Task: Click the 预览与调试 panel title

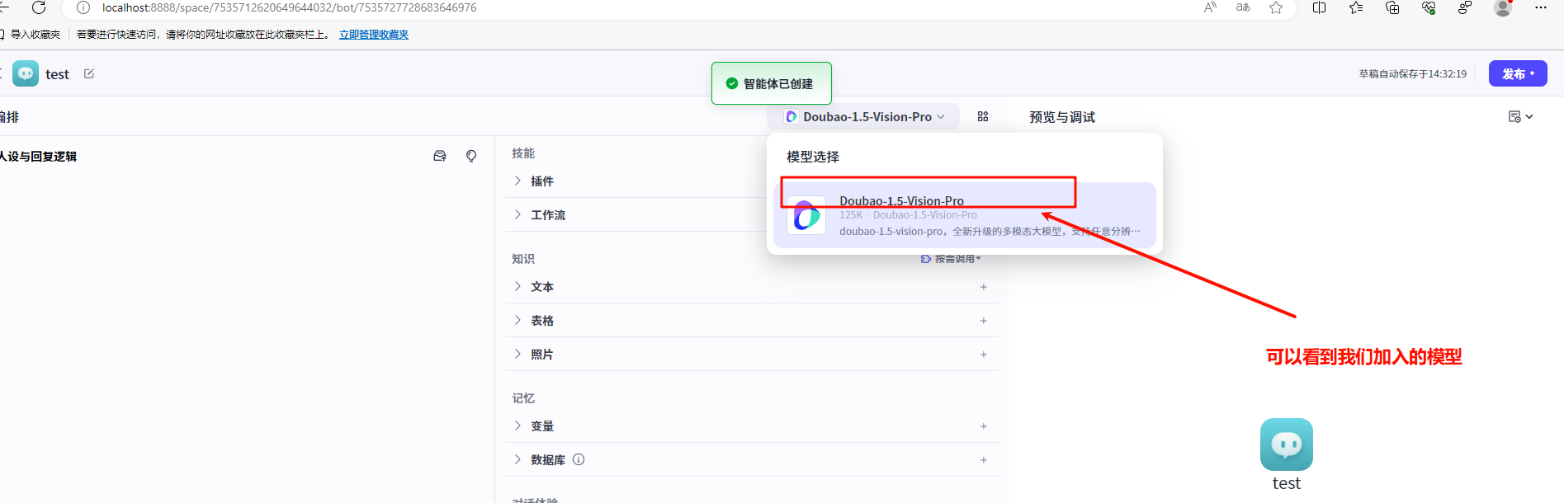Action: [1062, 117]
